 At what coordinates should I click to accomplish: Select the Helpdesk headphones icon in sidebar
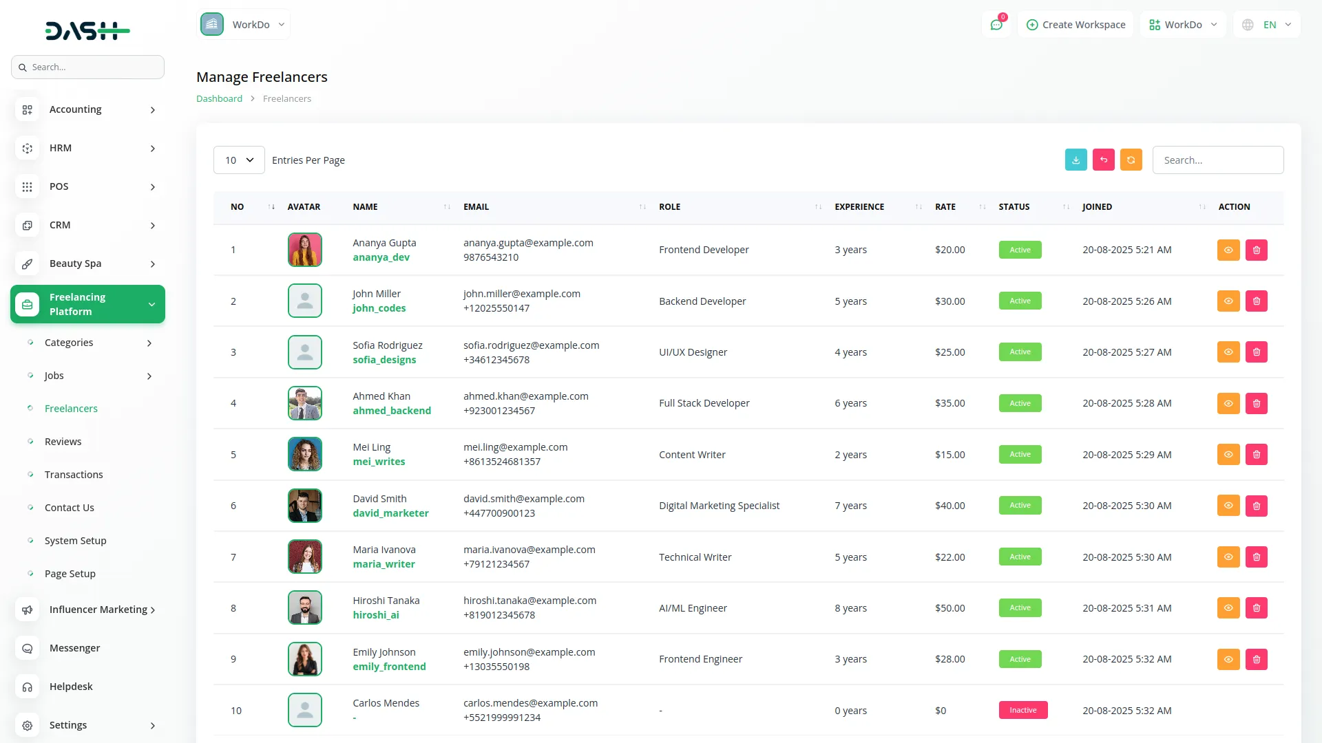[x=27, y=687]
